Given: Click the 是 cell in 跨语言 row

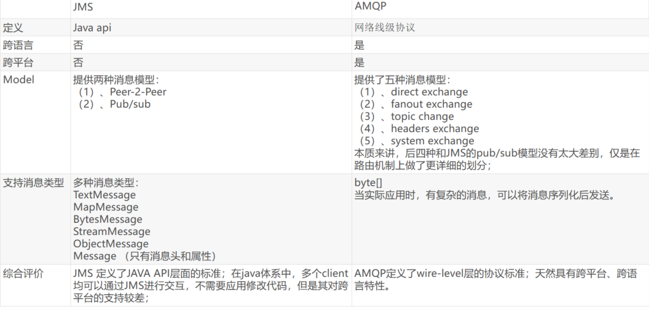Looking at the screenshot, I should pyautogui.click(x=359, y=45).
